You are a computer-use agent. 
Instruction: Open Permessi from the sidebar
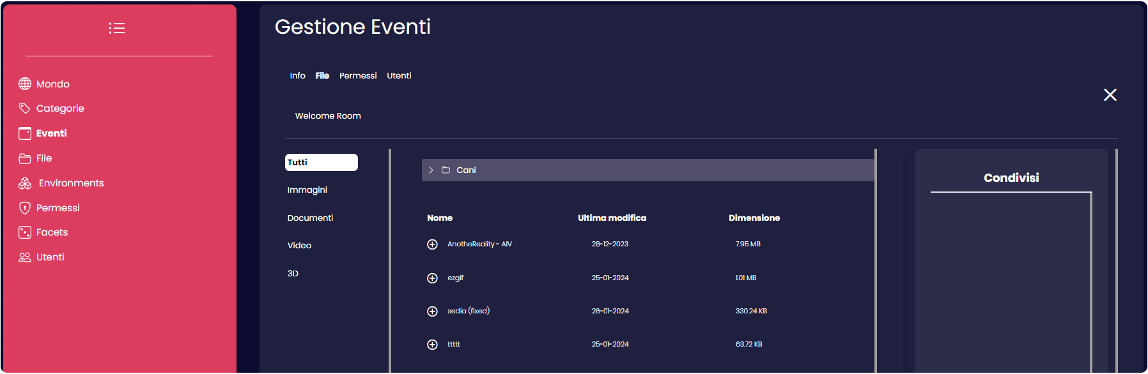tap(58, 208)
